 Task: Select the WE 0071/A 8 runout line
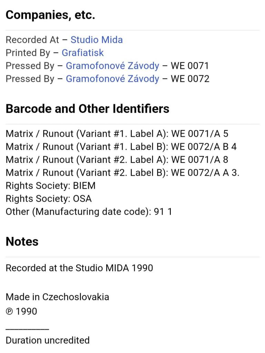pos(117,160)
